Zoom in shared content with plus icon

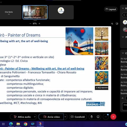[x=39, y=24]
